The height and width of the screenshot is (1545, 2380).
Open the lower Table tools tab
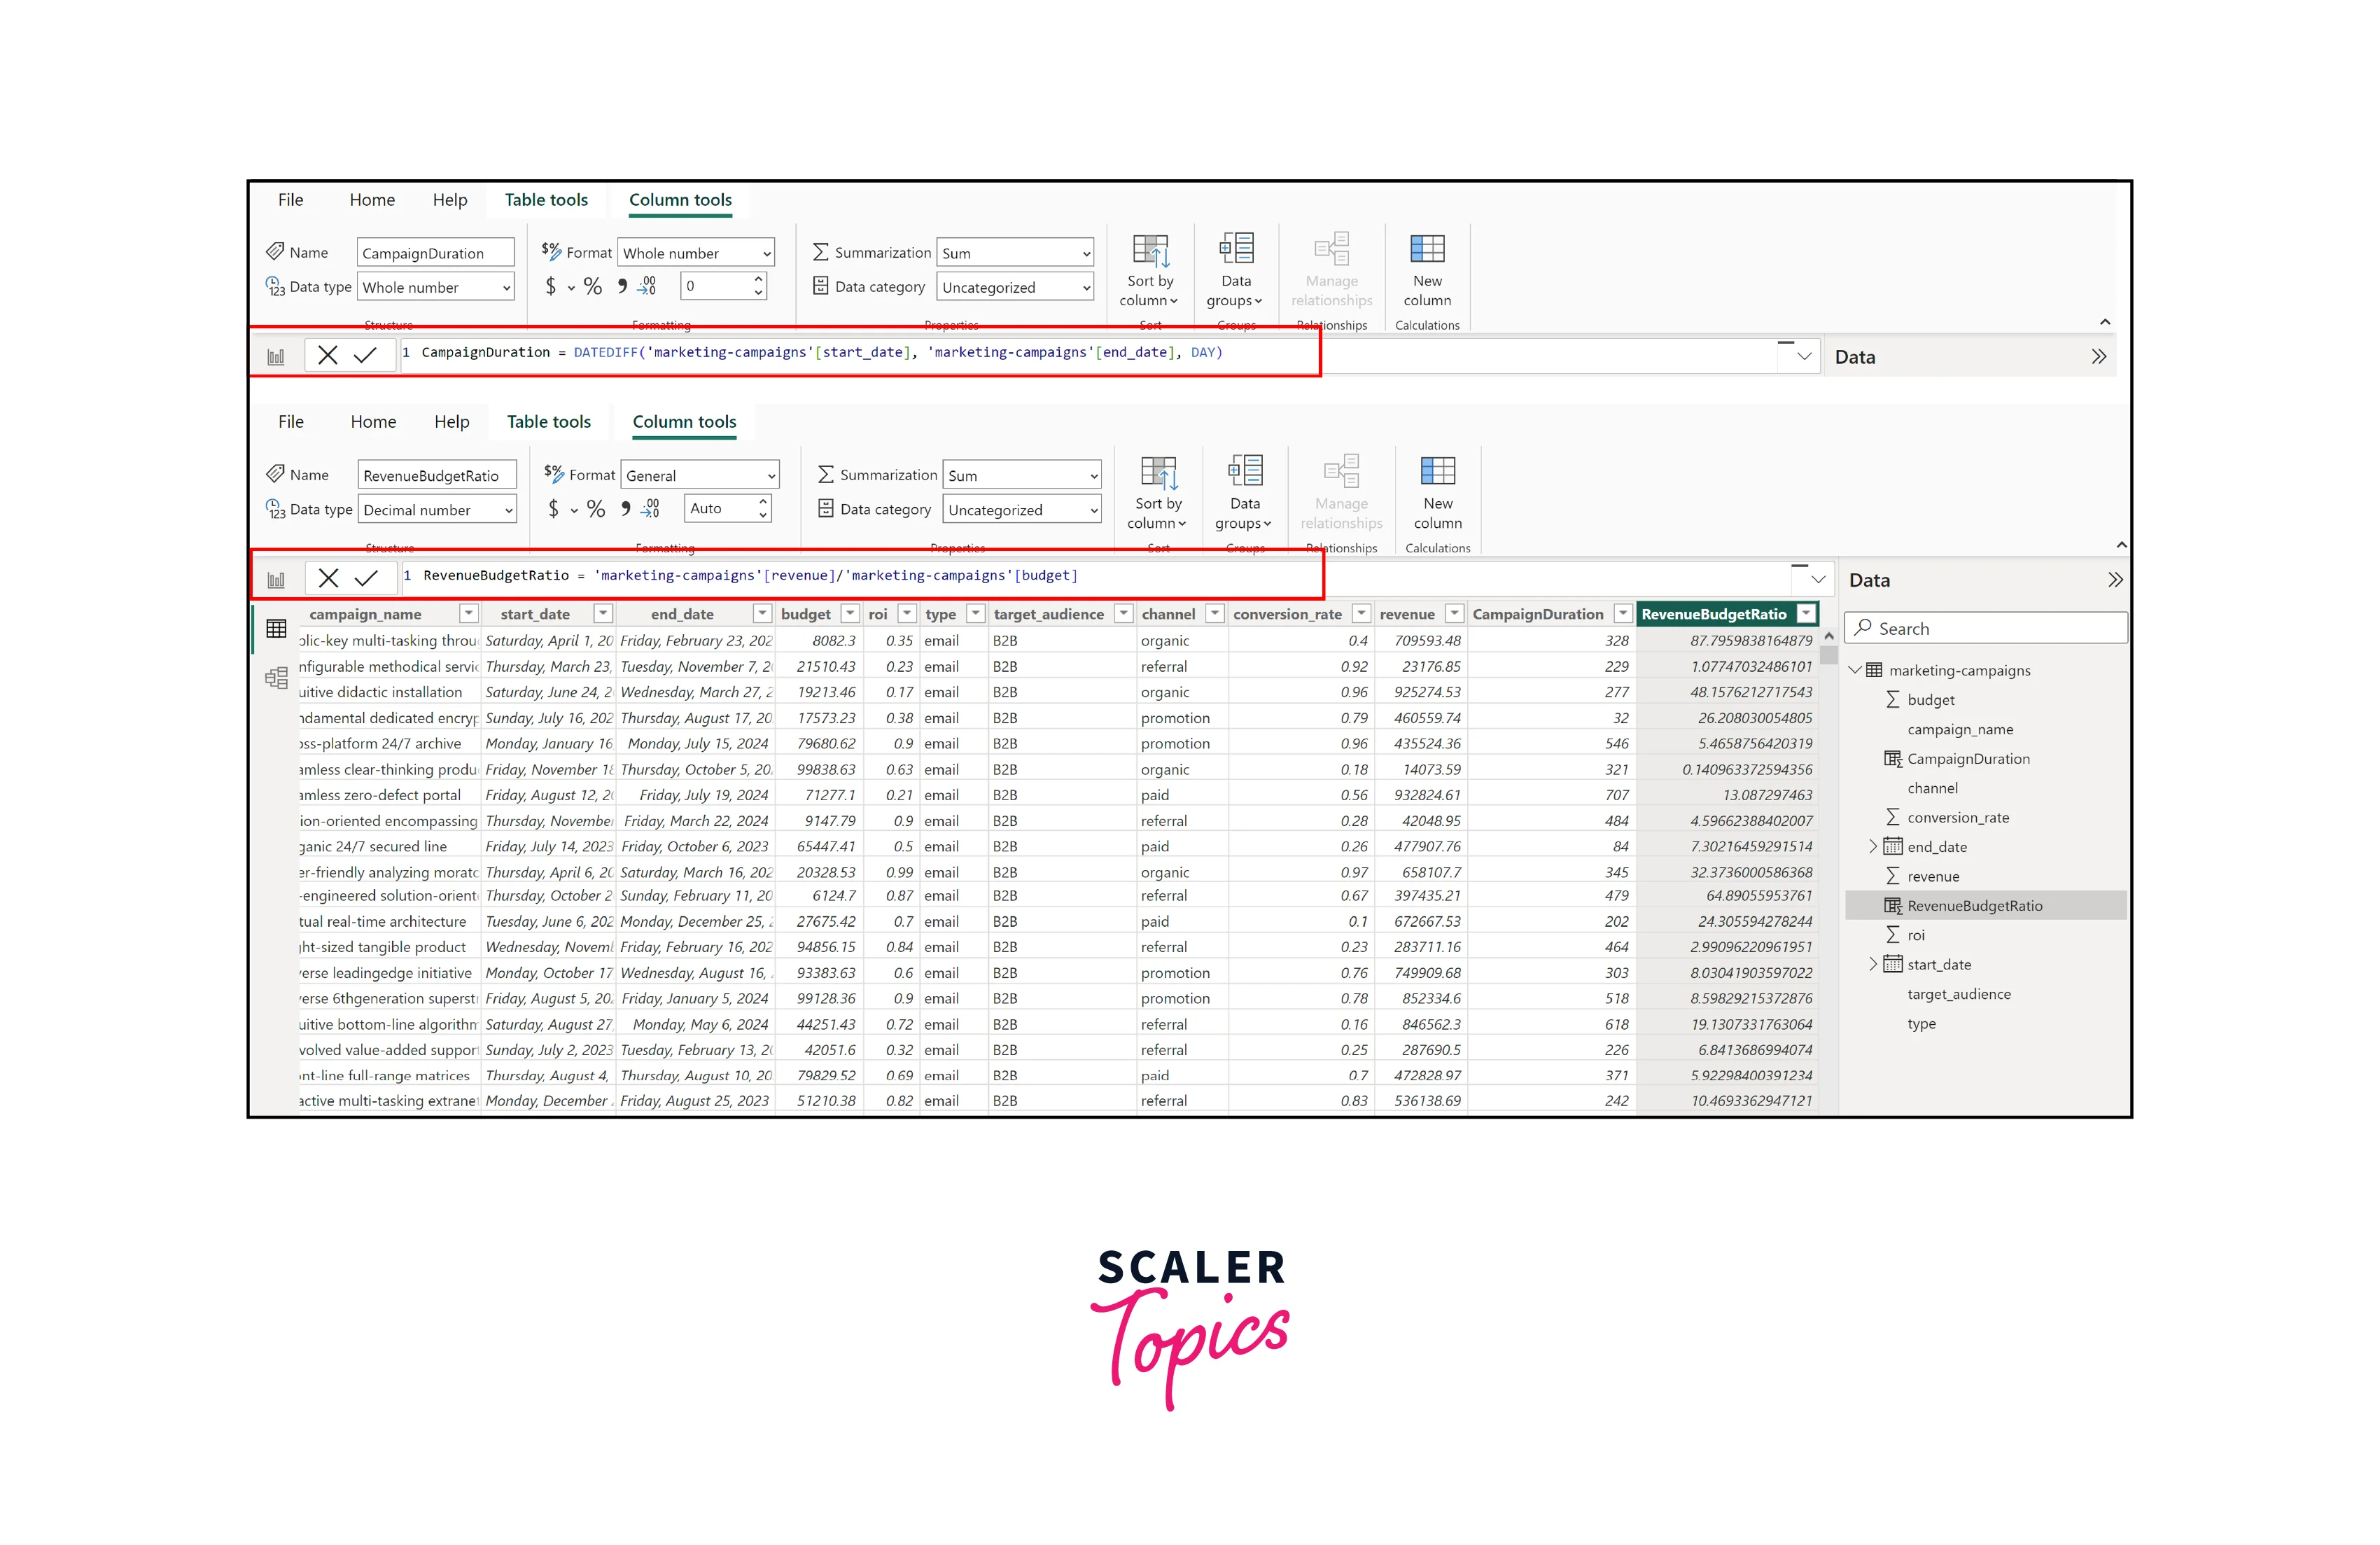548,422
